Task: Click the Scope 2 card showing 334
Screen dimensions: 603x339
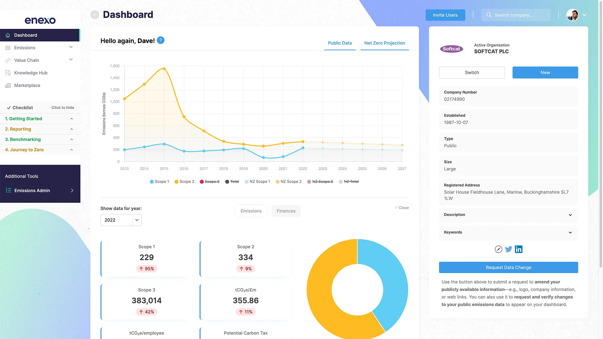Action: tap(246, 259)
